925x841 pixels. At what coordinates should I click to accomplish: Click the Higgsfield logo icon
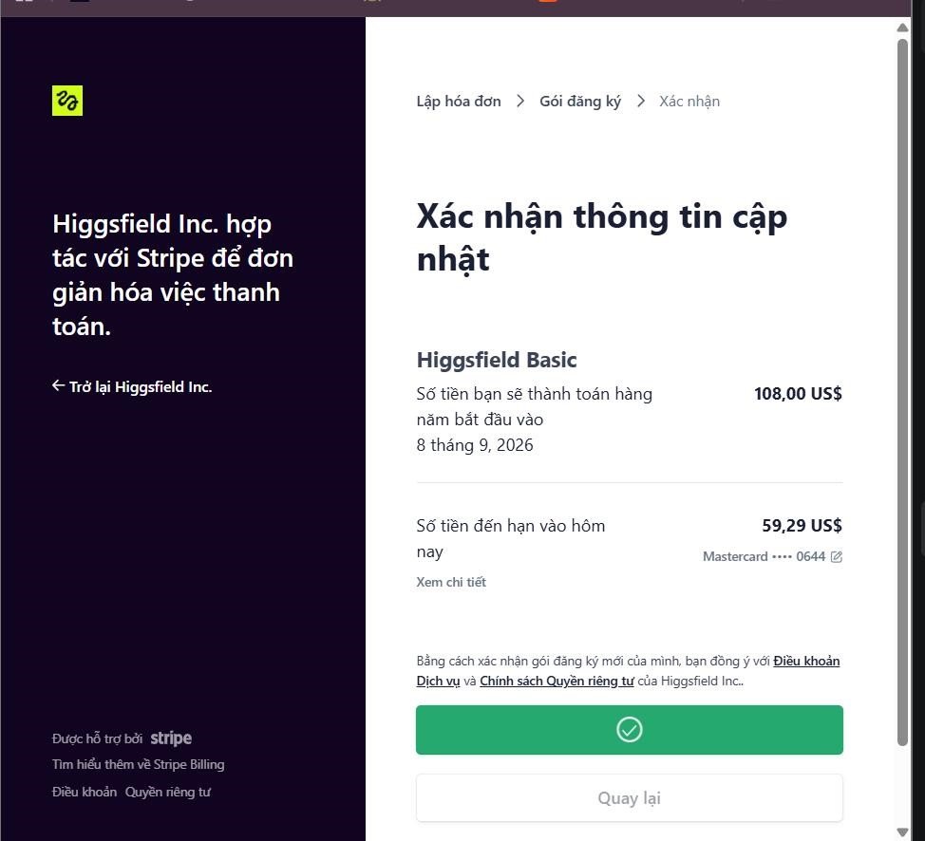(x=67, y=101)
